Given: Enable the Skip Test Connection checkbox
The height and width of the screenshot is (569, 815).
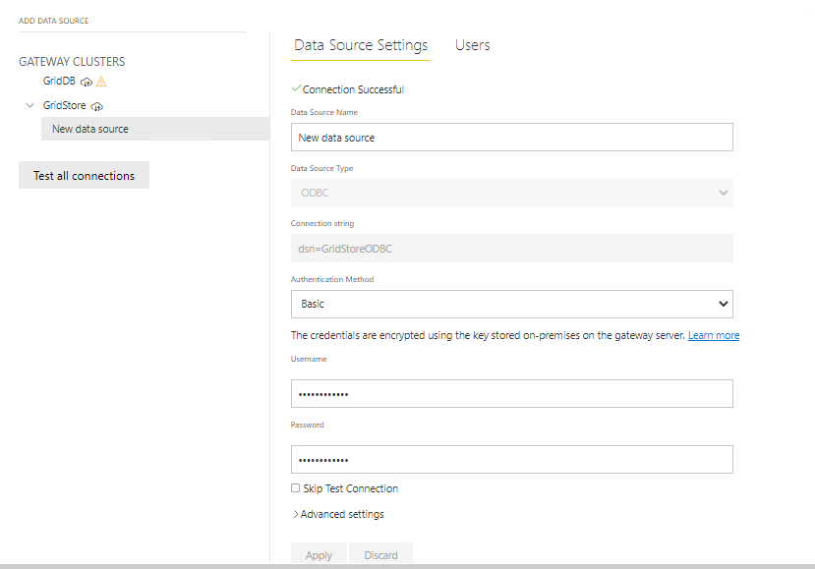Looking at the screenshot, I should [296, 488].
